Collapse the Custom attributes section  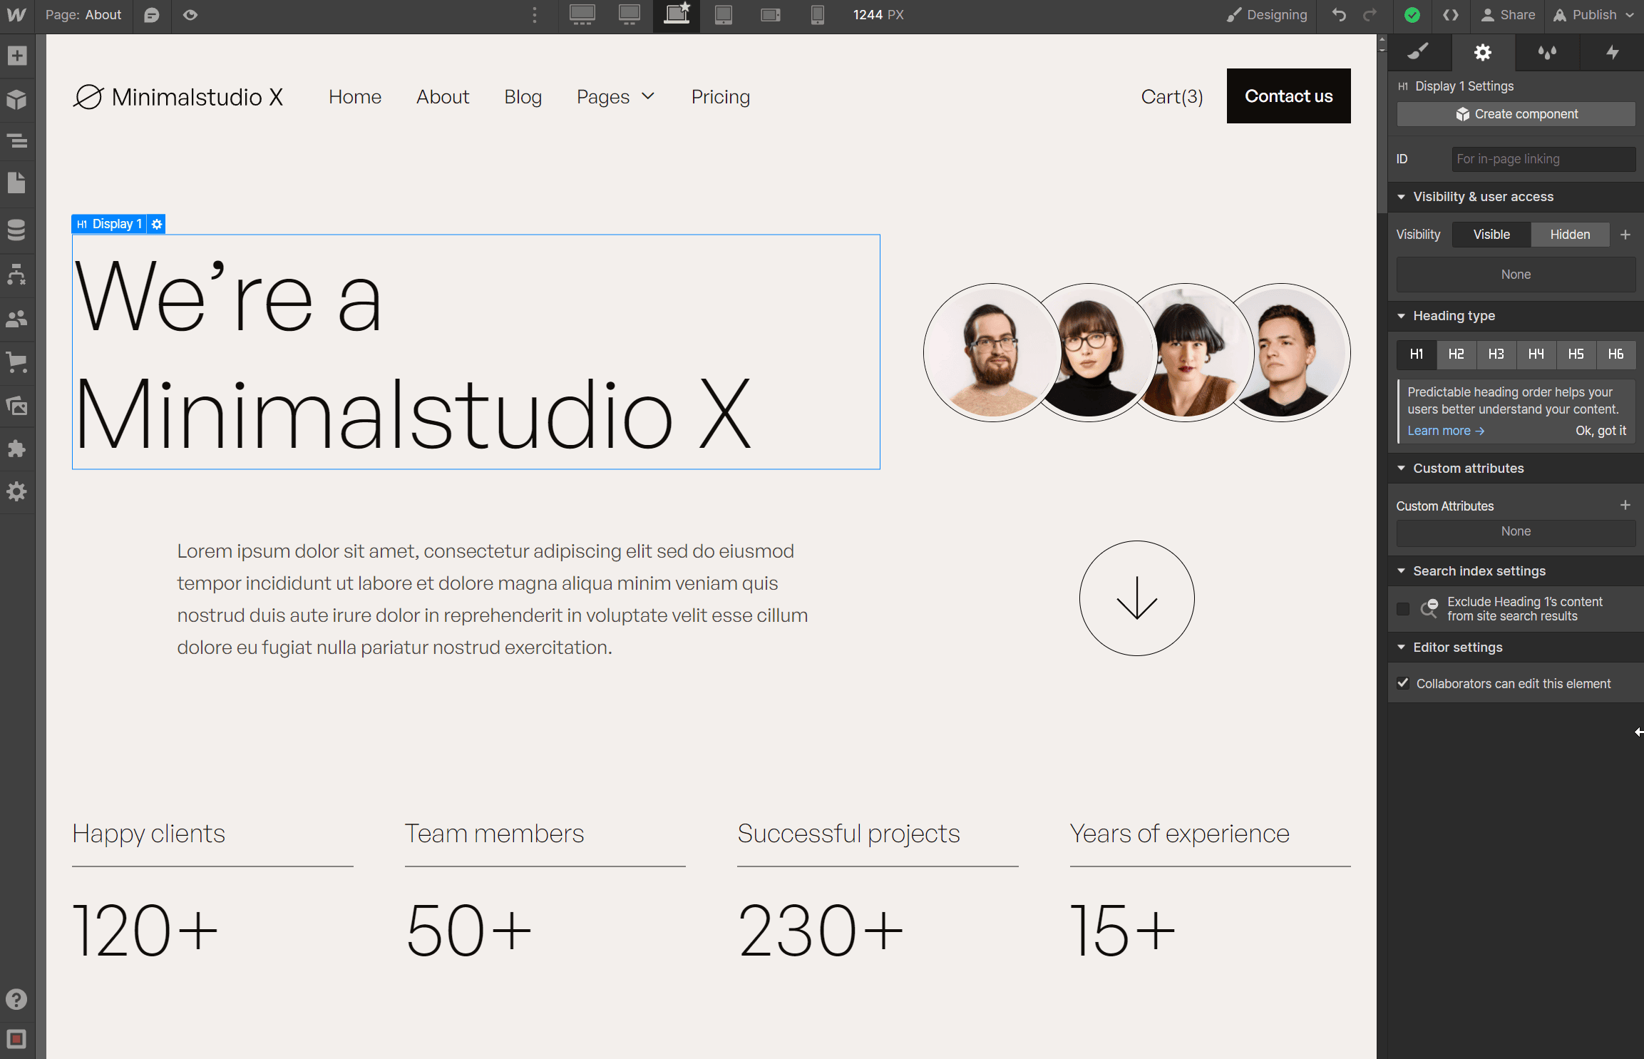(1402, 468)
